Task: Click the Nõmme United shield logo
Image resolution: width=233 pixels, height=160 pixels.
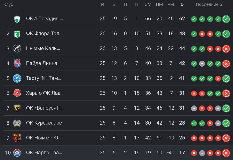Action: tap(17, 138)
